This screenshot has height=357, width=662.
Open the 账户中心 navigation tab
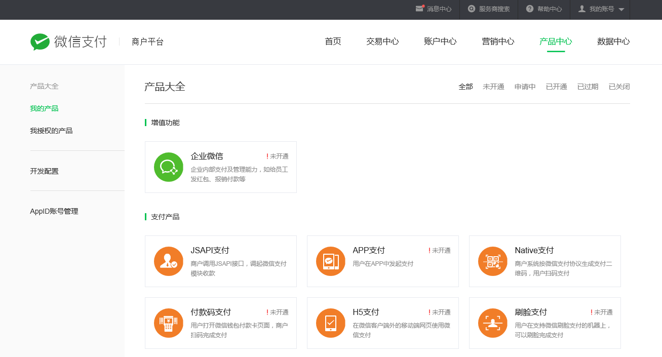click(x=440, y=42)
